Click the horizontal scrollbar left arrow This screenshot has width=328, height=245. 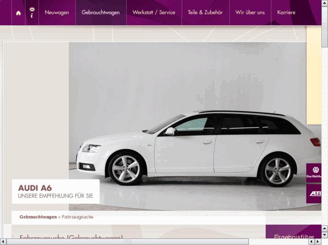coord(3,242)
